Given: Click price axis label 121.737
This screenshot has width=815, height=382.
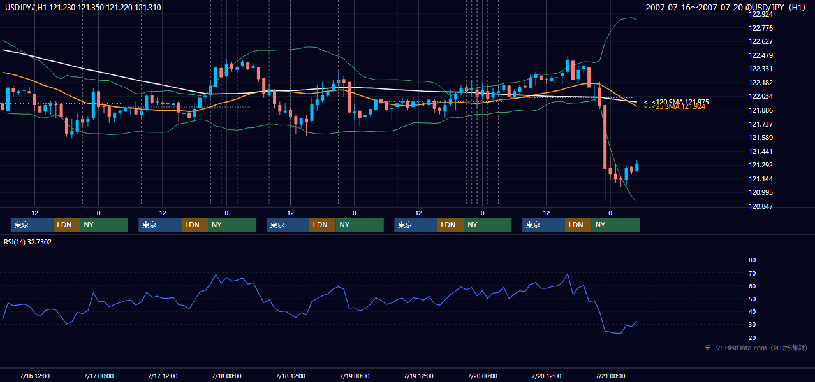Looking at the screenshot, I should pos(761,124).
